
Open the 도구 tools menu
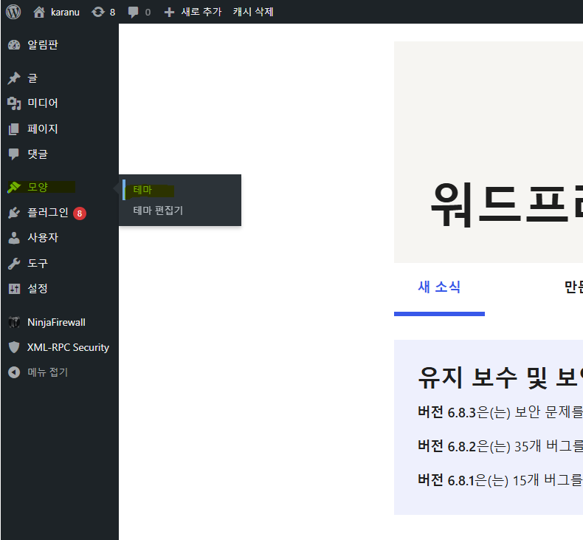[x=38, y=263]
